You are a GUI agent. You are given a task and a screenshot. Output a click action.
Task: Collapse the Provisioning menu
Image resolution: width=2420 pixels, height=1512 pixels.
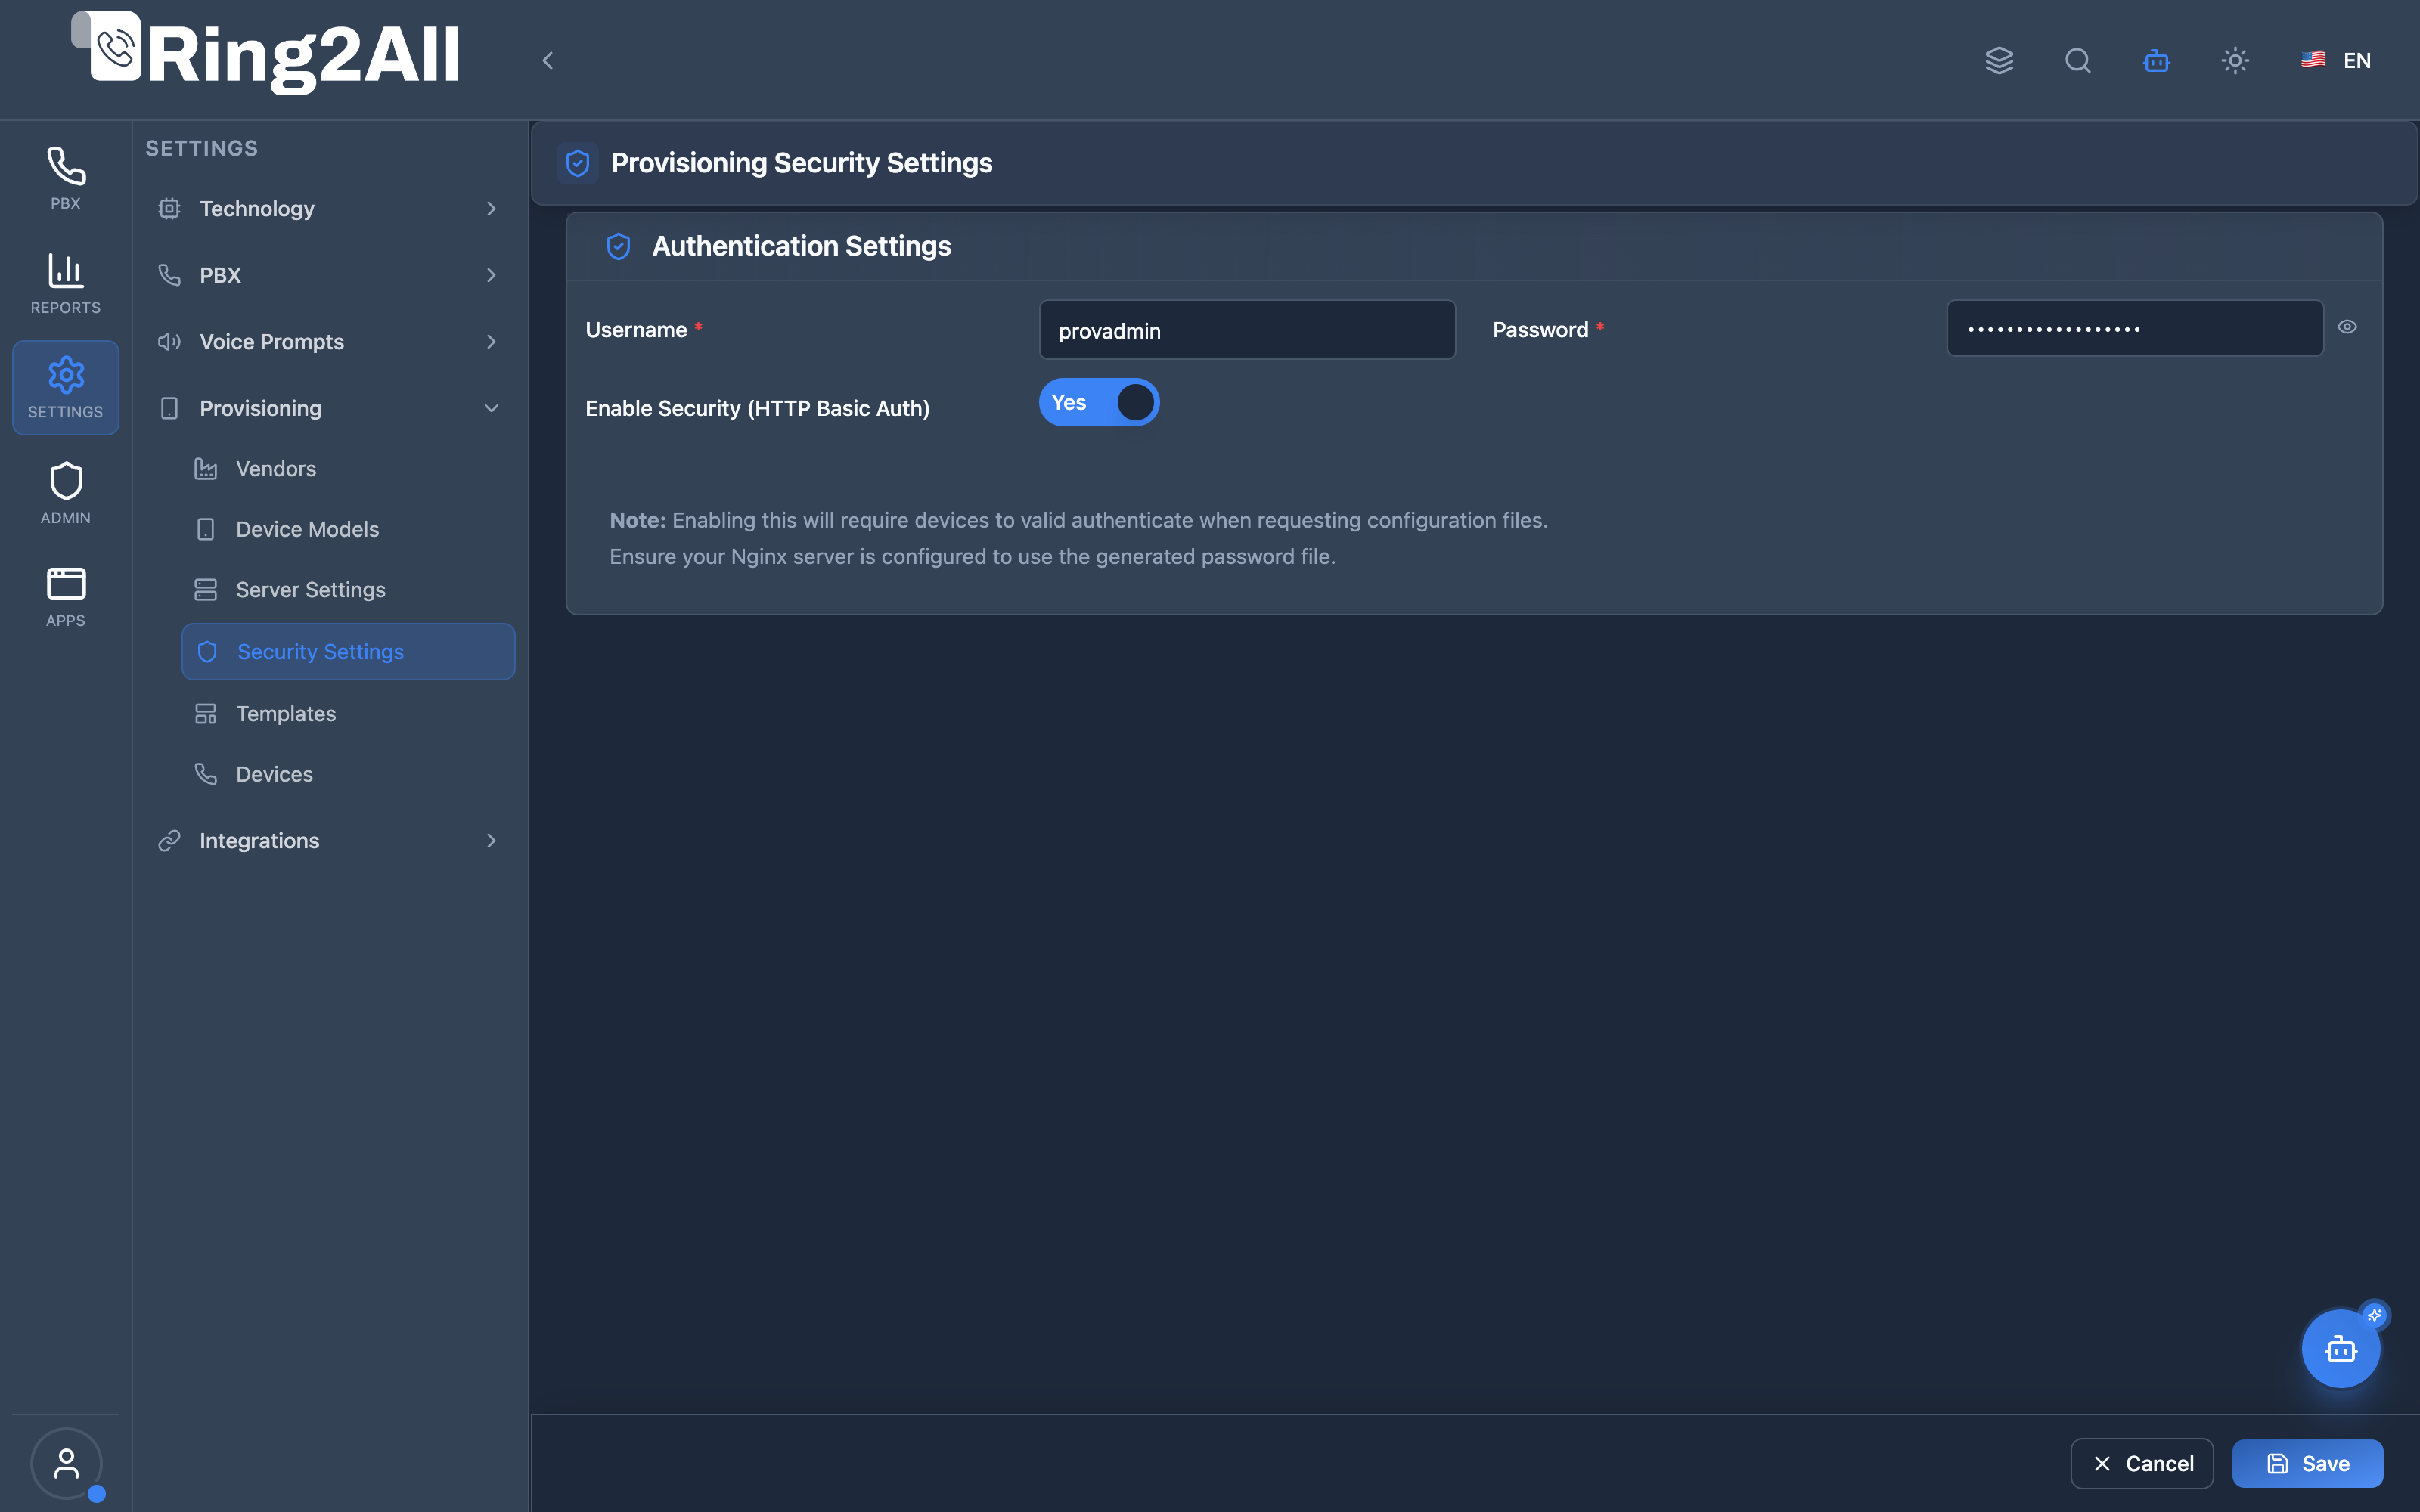click(x=328, y=408)
